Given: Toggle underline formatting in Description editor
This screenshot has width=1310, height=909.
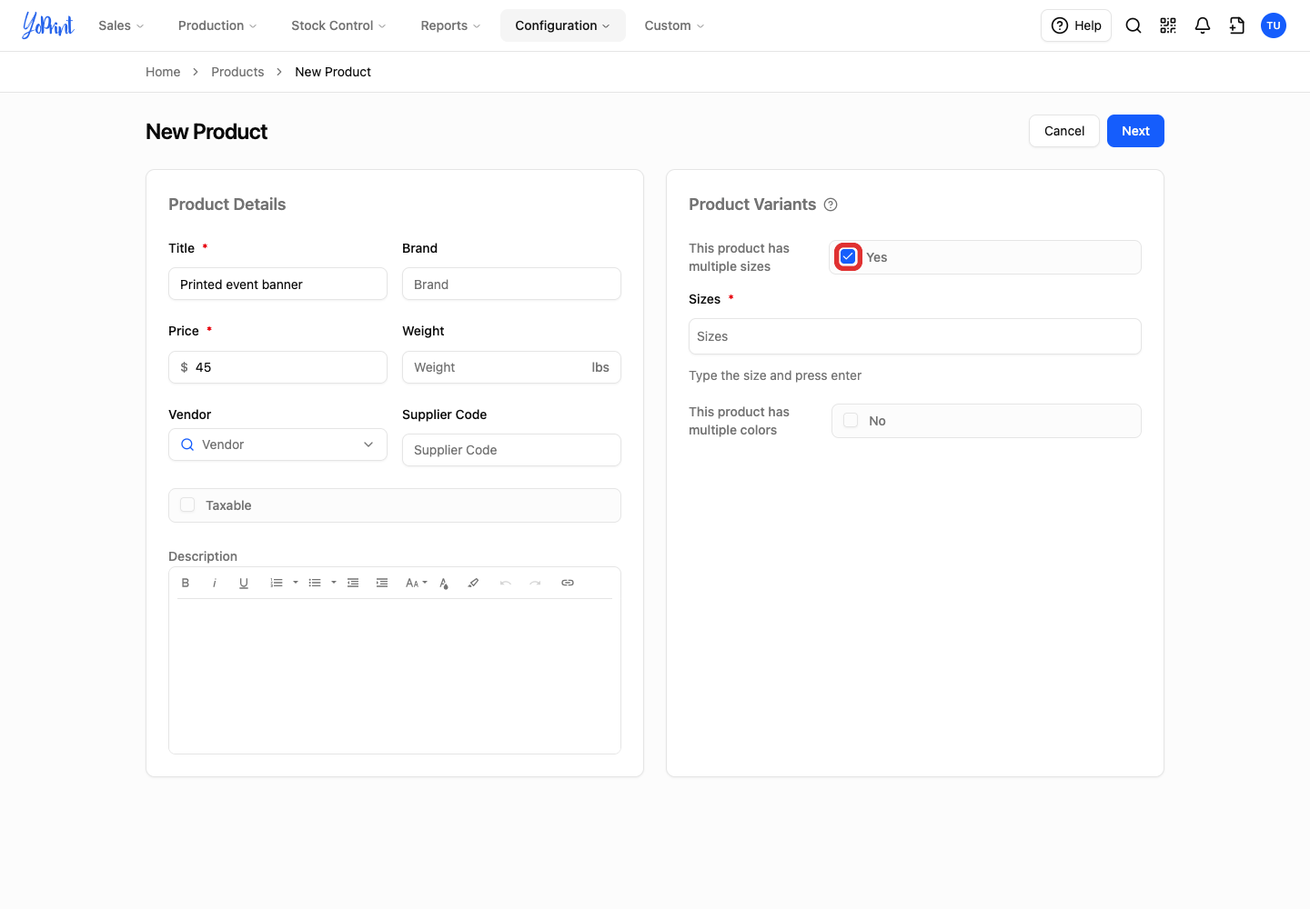Looking at the screenshot, I should (244, 583).
